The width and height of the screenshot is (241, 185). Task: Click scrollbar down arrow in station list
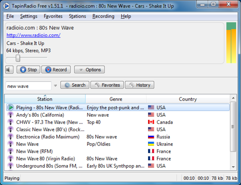coord(233,167)
